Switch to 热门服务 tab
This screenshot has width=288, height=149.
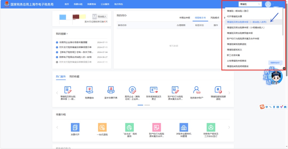(x=61, y=77)
